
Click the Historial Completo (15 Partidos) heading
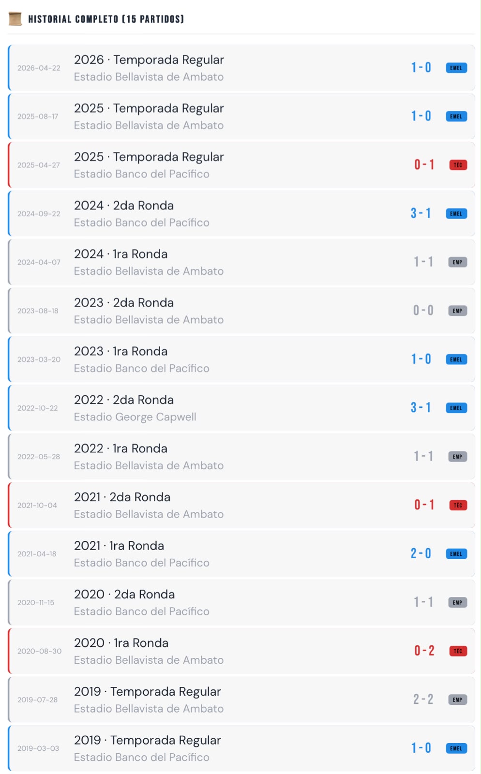[106, 19]
